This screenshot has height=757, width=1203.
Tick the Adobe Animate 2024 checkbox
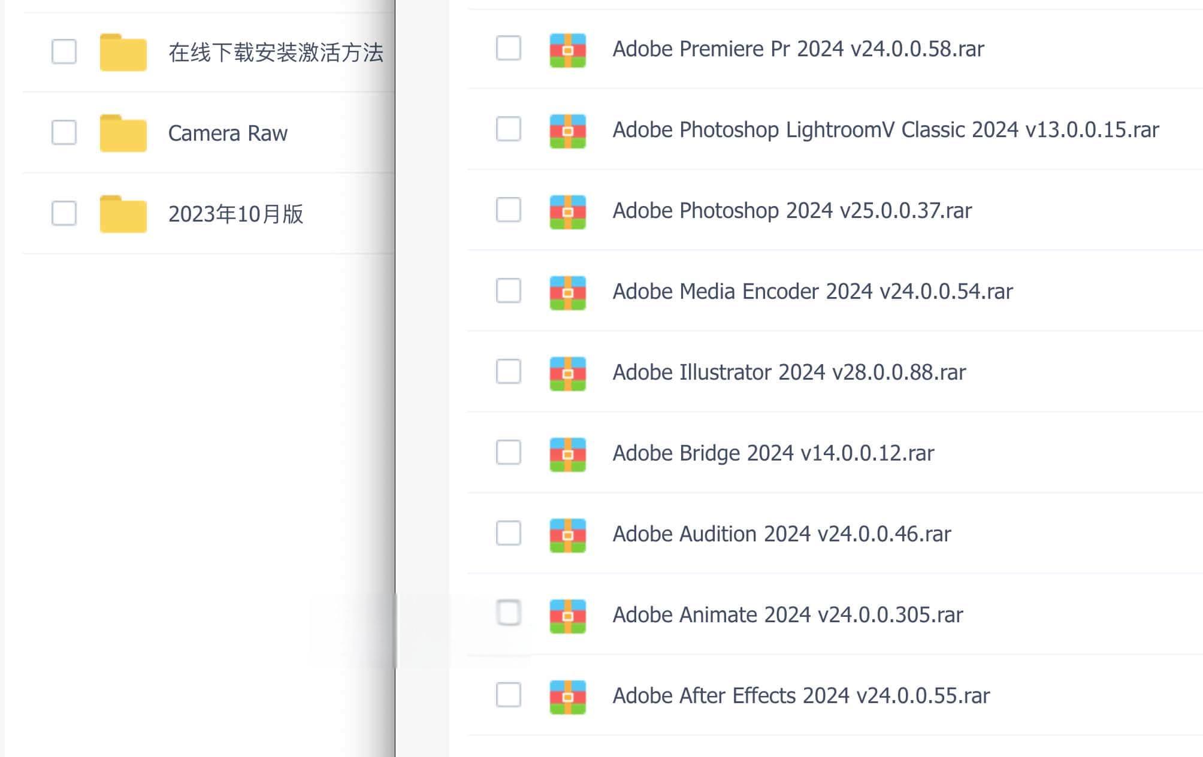pyautogui.click(x=509, y=613)
